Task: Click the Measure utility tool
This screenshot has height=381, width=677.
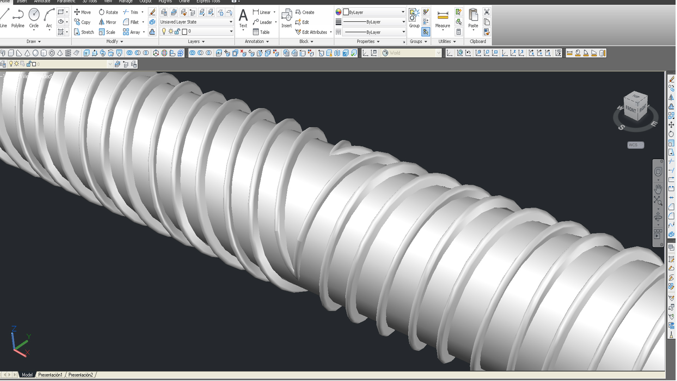Action: (x=443, y=19)
